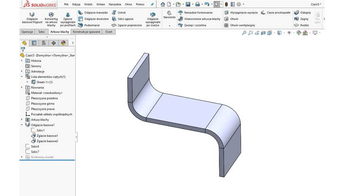Expand the Równania tree node
The height and width of the screenshot is (196, 344).
tap(22, 88)
